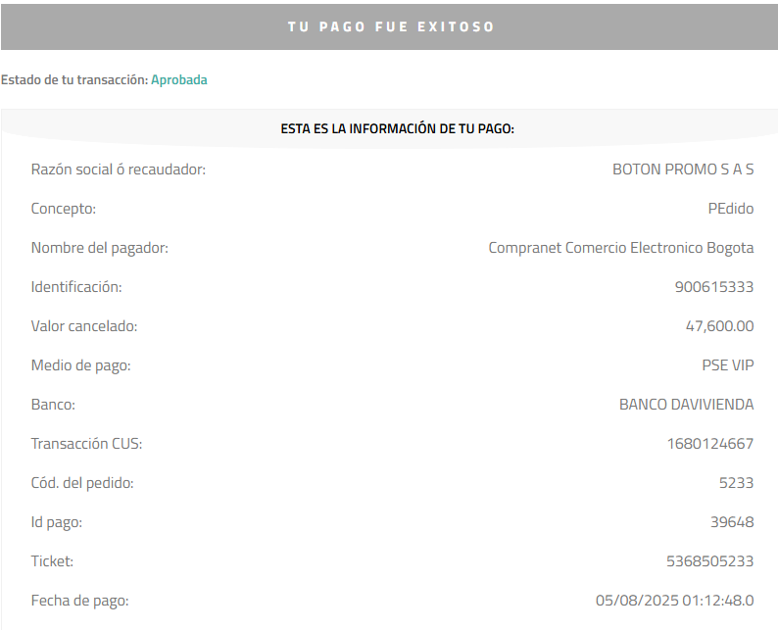Click the BANCO DAVIVIENDA bank name
The height and width of the screenshot is (630, 778).
point(687,405)
